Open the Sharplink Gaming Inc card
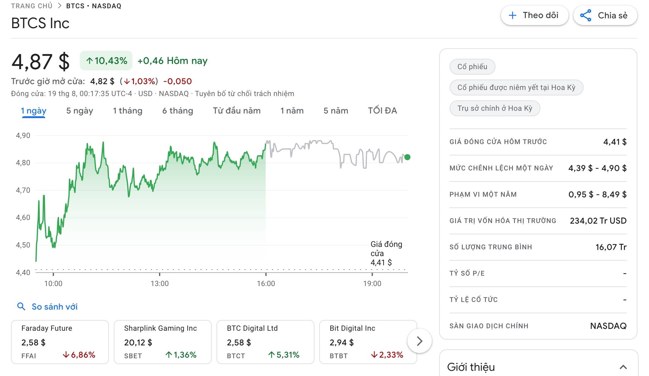Image resolution: width=649 pixels, height=376 pixels. coord(163,342)
